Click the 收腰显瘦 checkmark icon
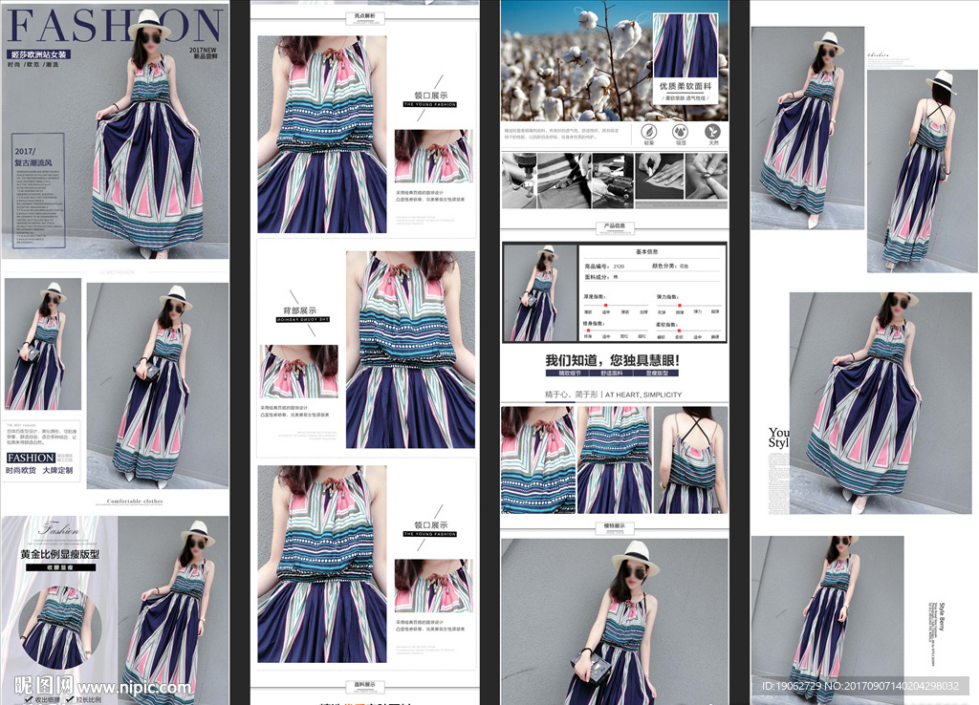979x705 pixels. coord(28,699)
